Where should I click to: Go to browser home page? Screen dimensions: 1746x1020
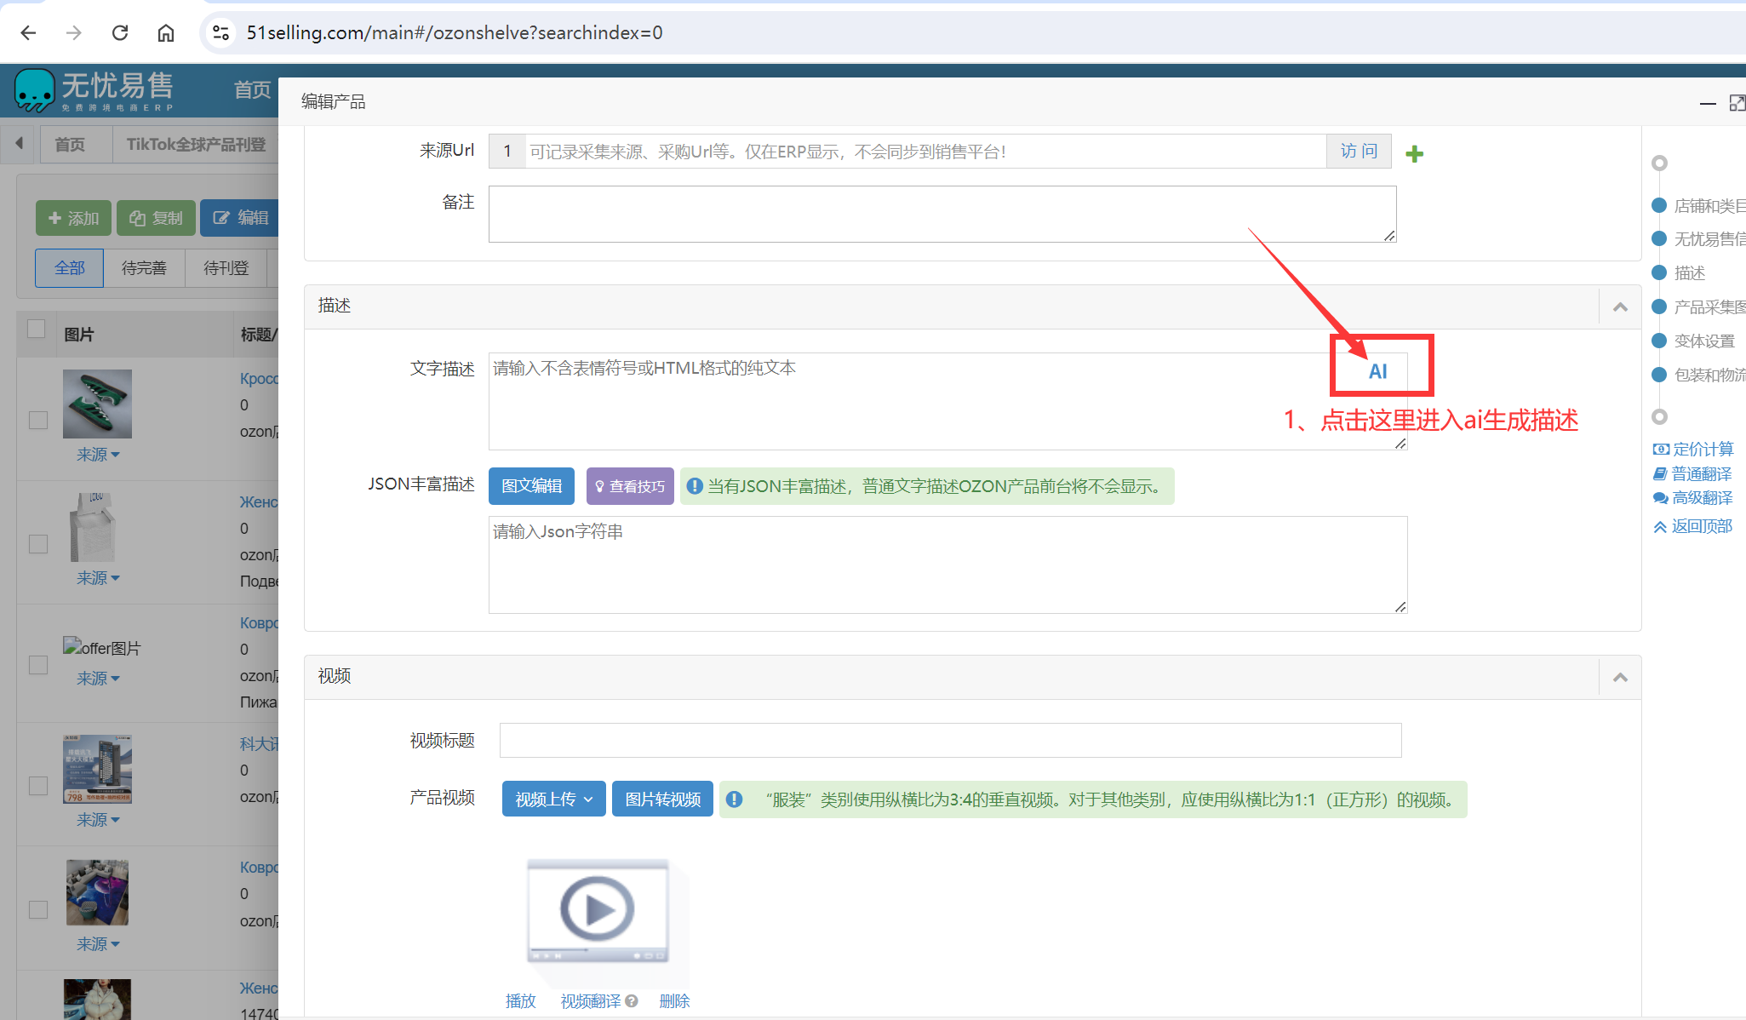tap(166, 32)
